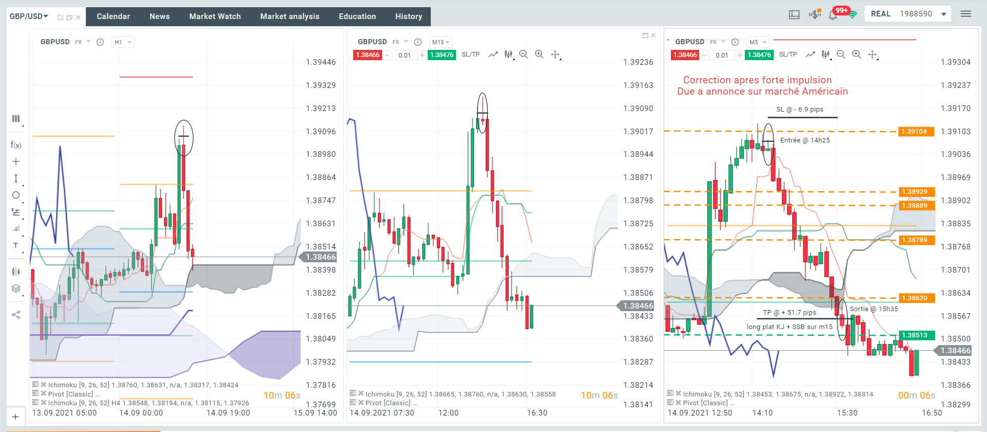Open the H1 timeframe dropdown
987x432 pixels.
tap(123, 42)
